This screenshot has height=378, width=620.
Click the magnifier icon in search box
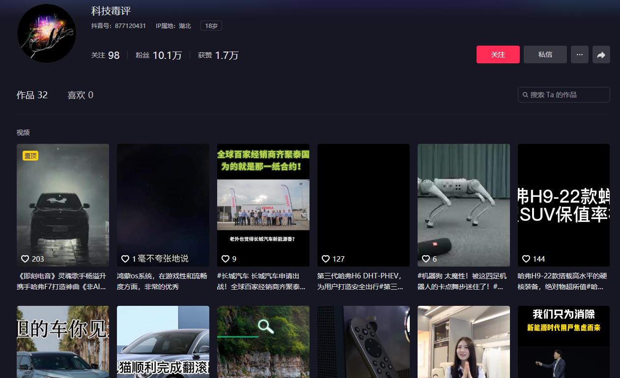[526, 95]
